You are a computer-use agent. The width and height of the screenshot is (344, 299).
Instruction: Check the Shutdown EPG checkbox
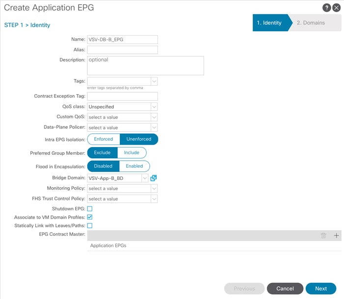tap(90, 209)
